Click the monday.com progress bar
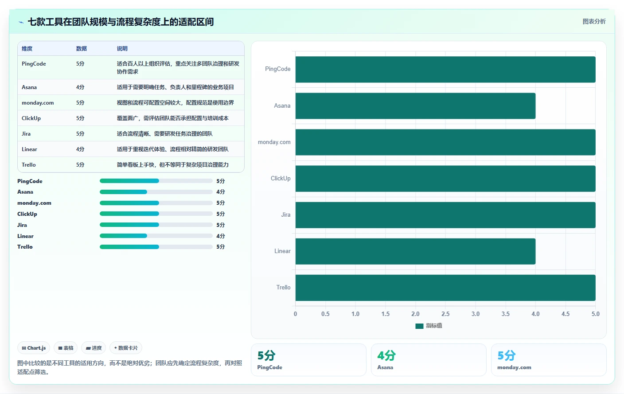Screen dimensions: 624x394 pyautogui.click(x=156, y=203)
